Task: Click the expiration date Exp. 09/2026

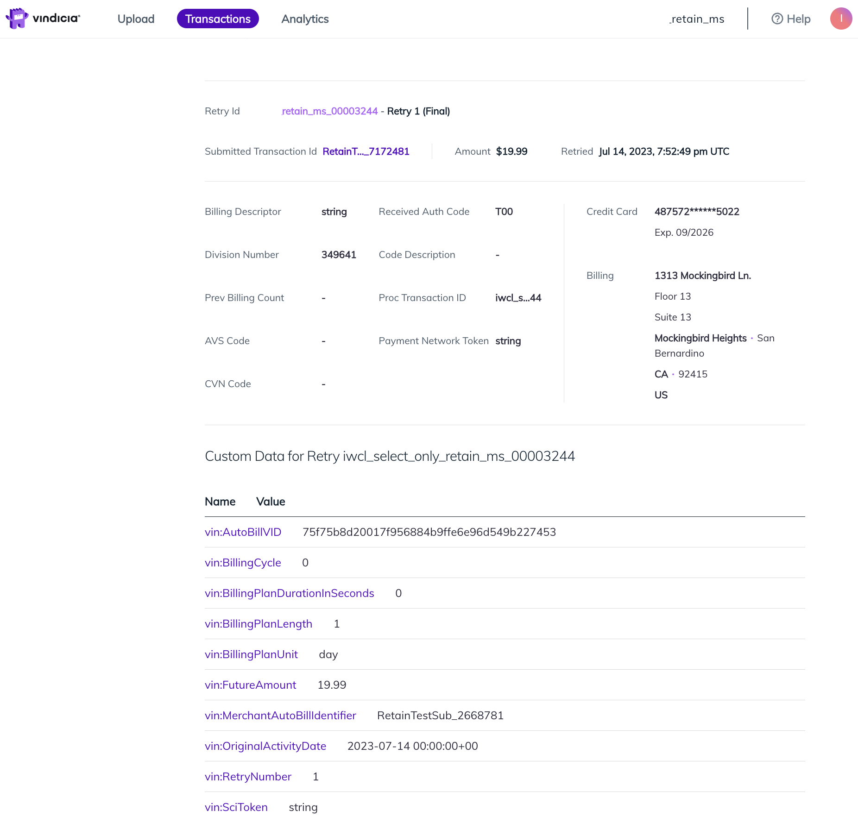Action: (684, 233)
